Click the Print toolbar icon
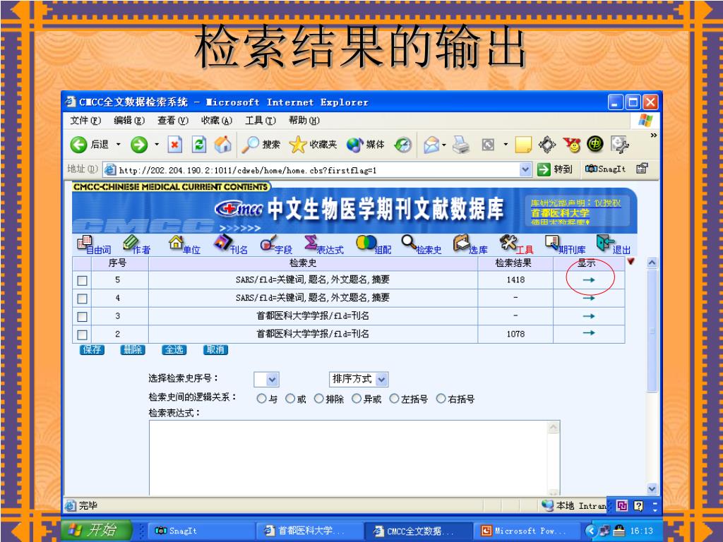The width and height of the screenshot is (723, 542). pyautogui.click(x=460, y=145)
